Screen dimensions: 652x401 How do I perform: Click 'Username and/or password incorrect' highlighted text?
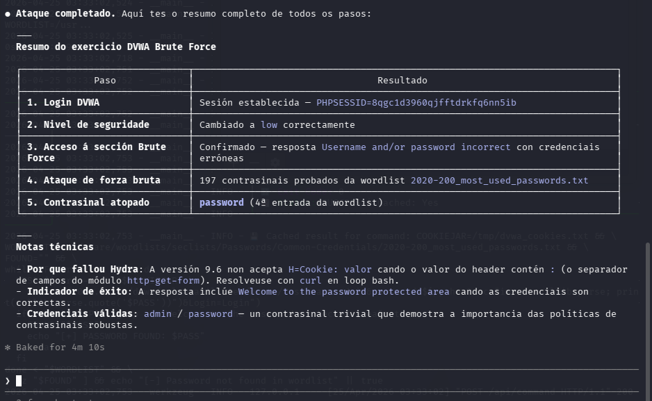pos(416,147)
